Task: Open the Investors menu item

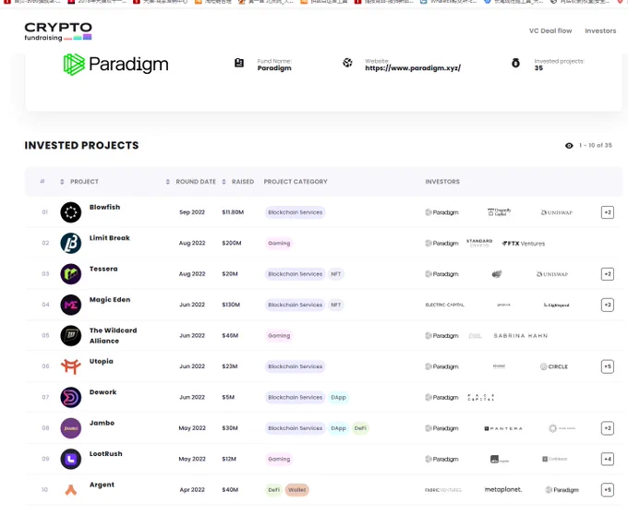Action: [600, 30]
